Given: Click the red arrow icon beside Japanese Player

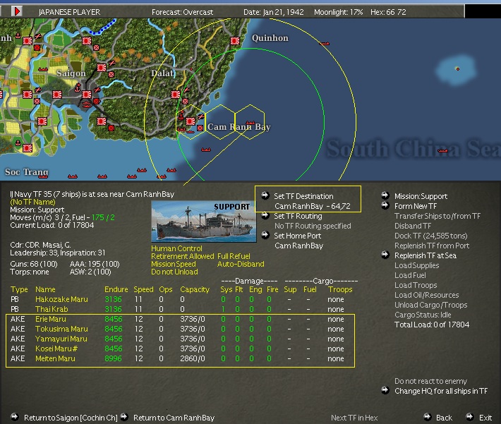Looking at the screenshot, I should tap(18, 11).
